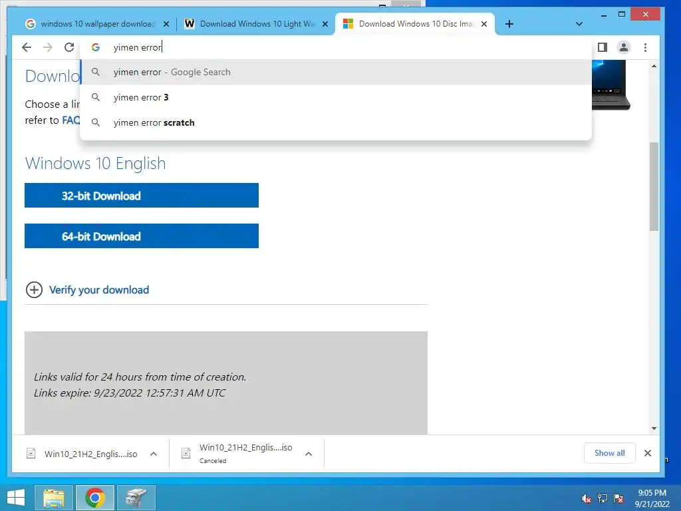The height and width of the screenshot is (511, 681).
Task: Click the plus circle next to Verify your download
Action: pyautogui.click(x=35, y=290)
